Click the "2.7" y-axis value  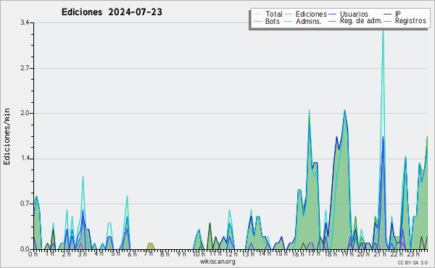25,68
